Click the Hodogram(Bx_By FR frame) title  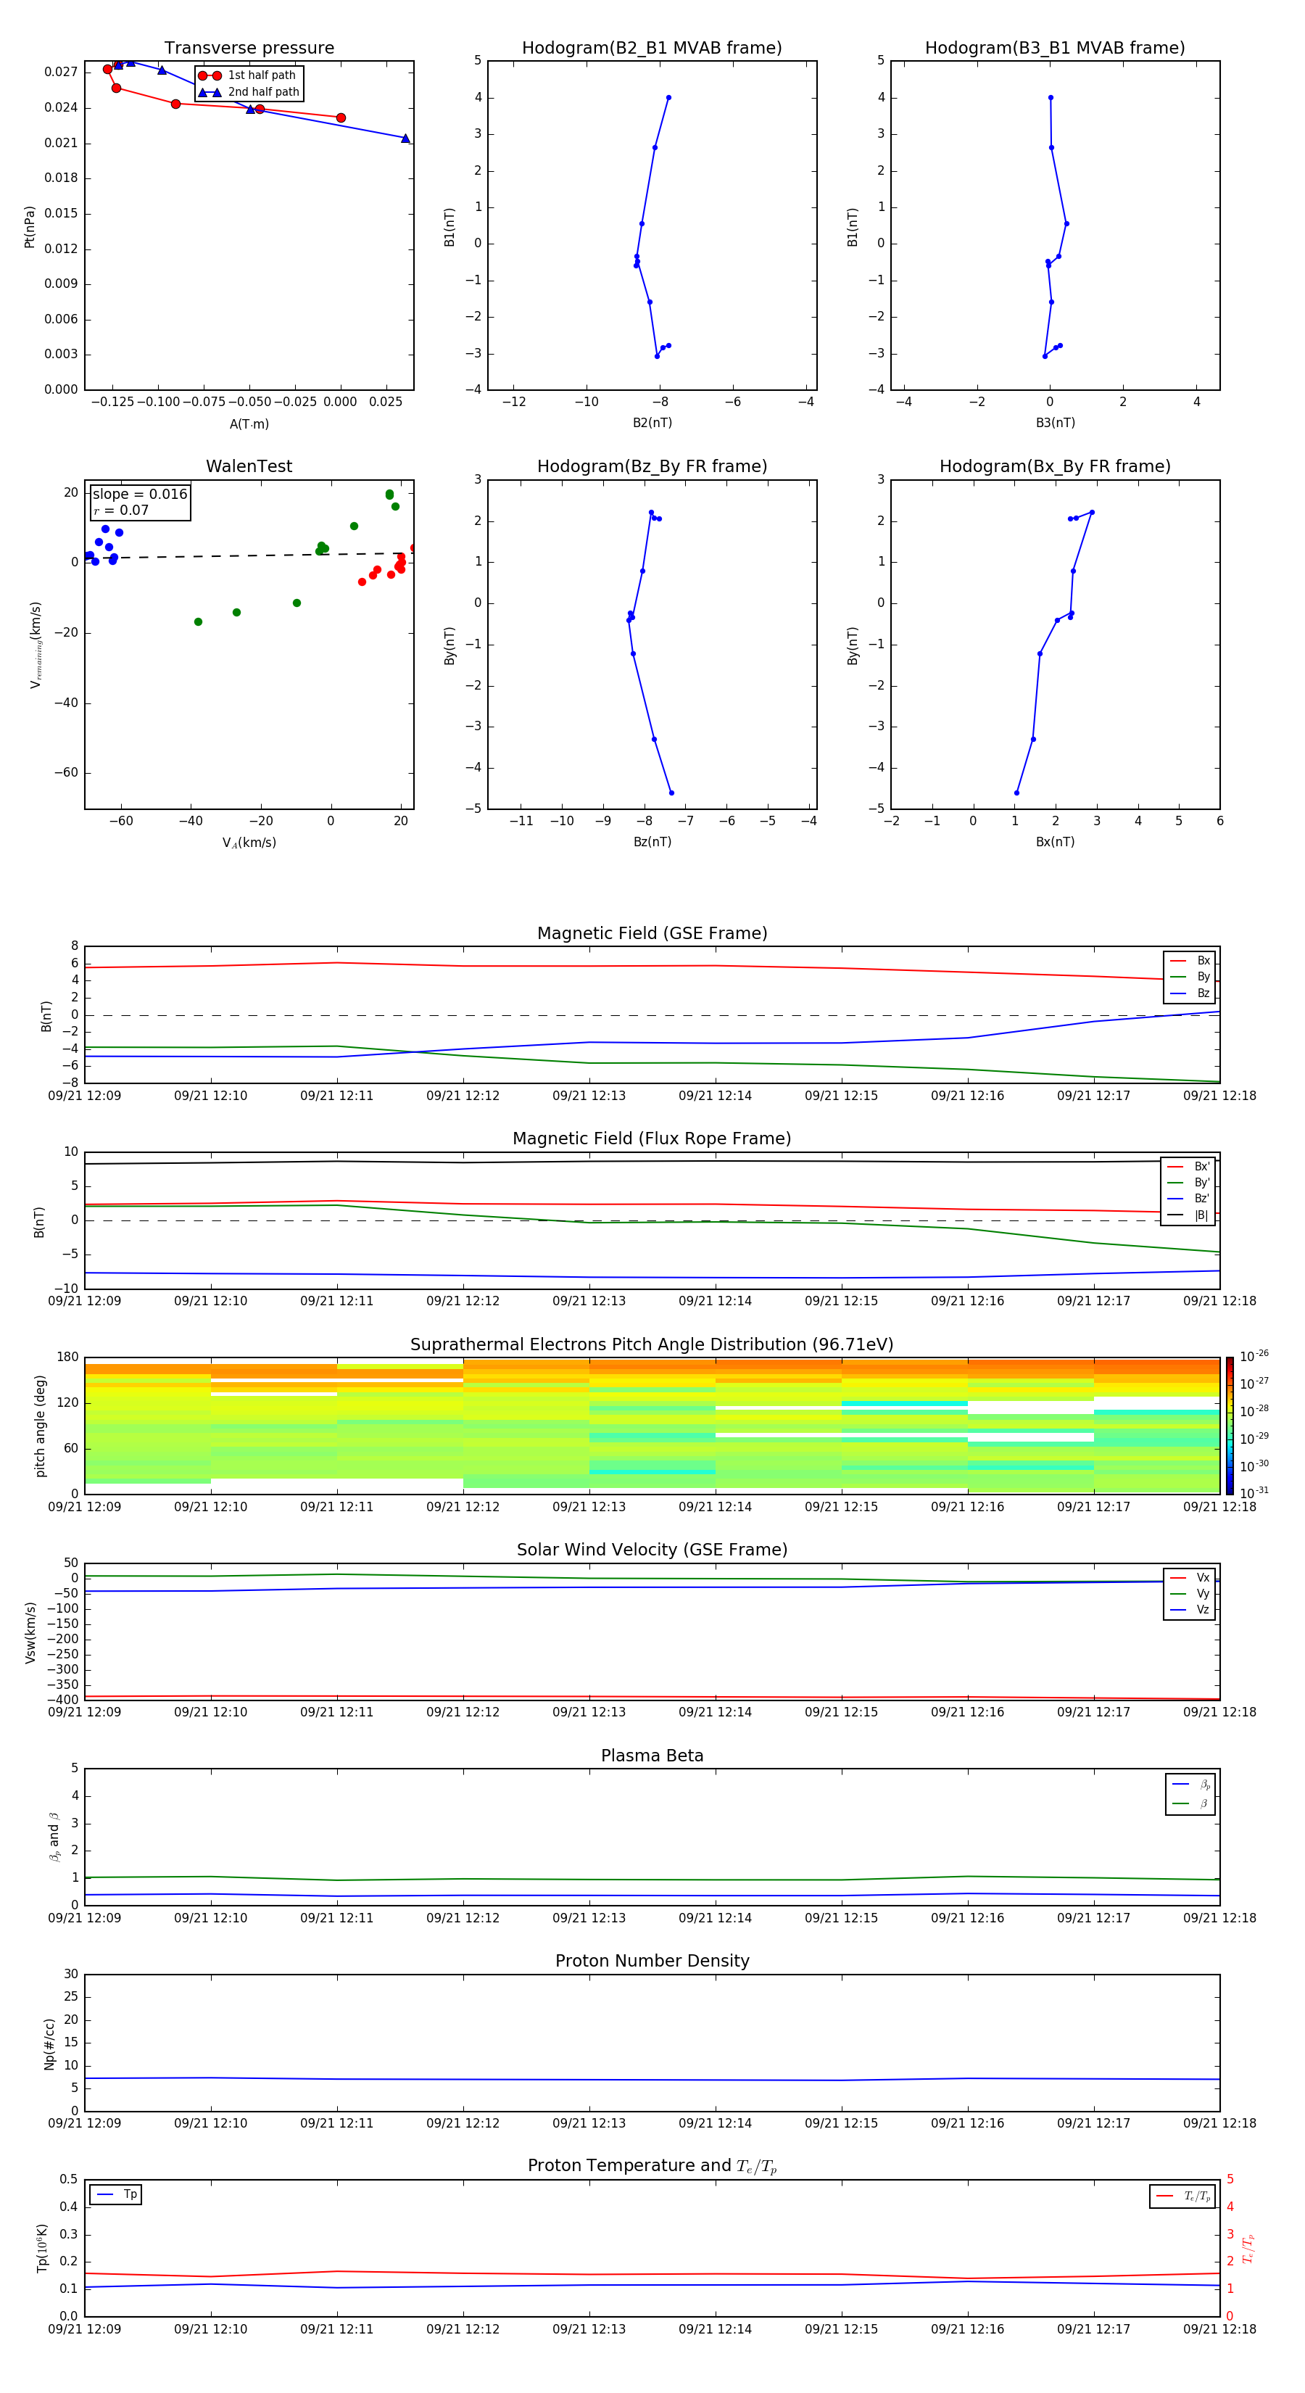click(1055, 466)
